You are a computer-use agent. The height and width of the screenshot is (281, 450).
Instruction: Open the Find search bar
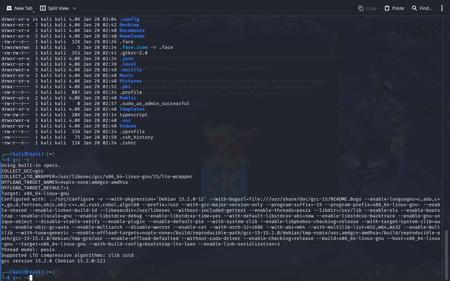point(422,8)
